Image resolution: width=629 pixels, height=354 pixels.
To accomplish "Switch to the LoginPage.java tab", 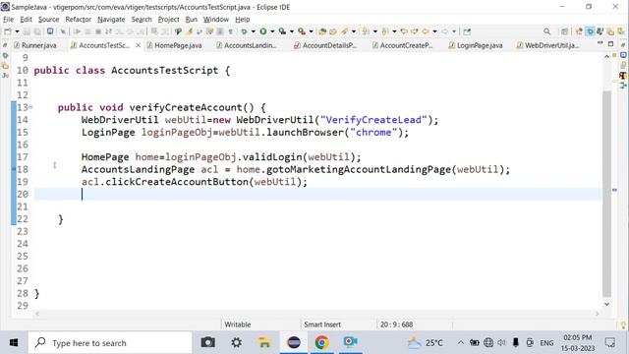I will 476,45.
